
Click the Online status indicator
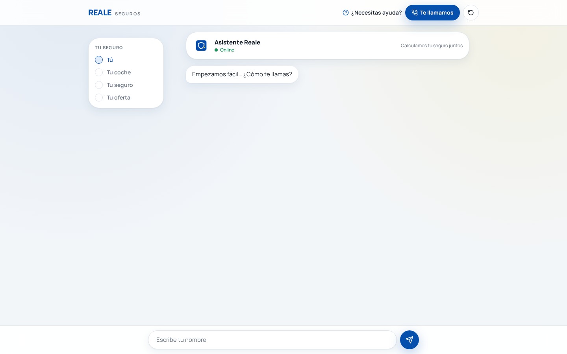click(224, 50)
